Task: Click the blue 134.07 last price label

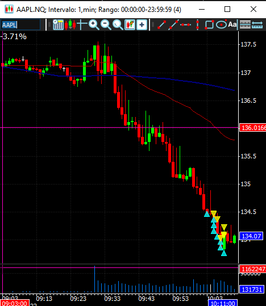Action: coord(251,236)
